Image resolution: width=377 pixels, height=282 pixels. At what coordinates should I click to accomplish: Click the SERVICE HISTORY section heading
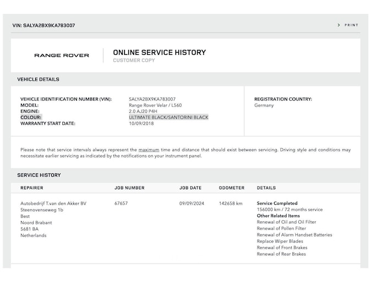39,175
